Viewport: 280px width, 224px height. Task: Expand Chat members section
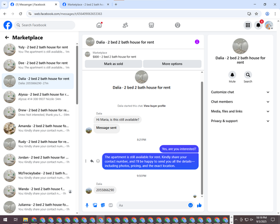pyautogui.click(x=240, y=102)
